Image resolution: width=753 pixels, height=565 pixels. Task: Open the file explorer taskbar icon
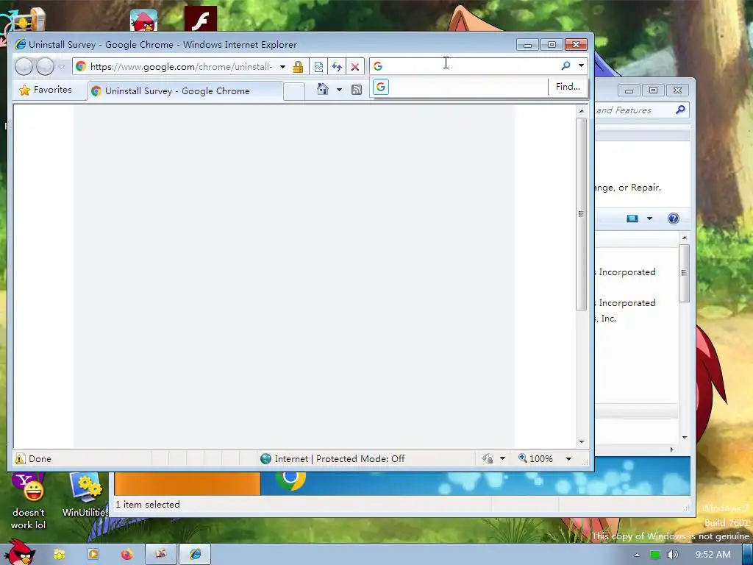coord(59,555)
